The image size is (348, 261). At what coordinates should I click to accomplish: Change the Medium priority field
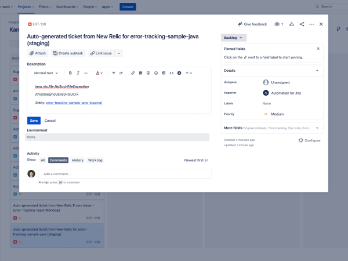(x=274, y=114)
